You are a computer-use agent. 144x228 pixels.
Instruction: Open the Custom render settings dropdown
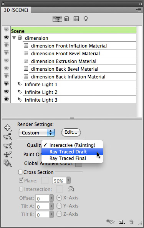(37, 133)
